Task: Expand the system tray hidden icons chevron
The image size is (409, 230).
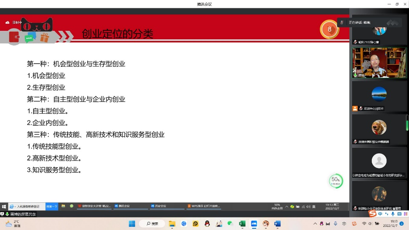Action: point(315,224)
